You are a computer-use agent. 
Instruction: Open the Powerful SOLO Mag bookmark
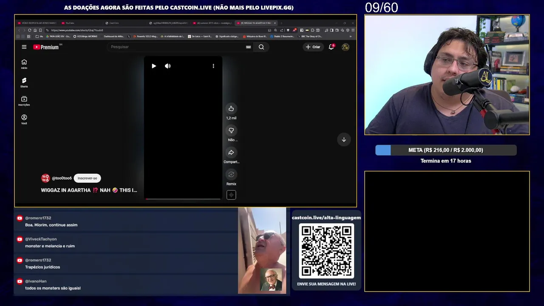(145, 36)
